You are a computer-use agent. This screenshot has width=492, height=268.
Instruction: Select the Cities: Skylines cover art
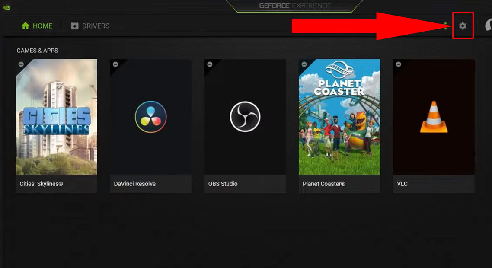point(57,117)
